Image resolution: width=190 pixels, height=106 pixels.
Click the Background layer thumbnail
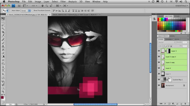pos(163,85)
